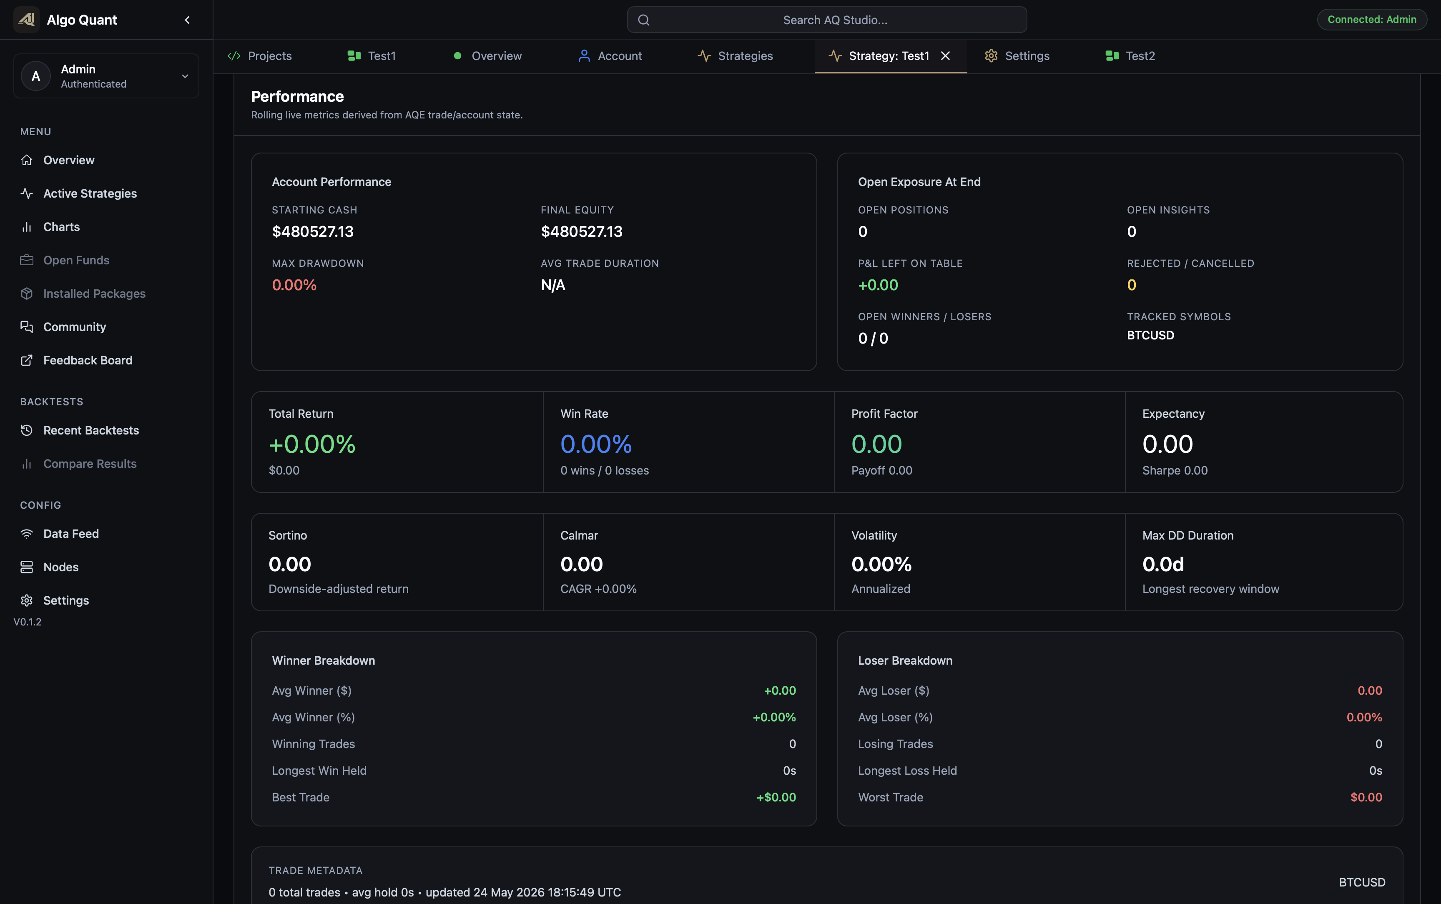Click the Win Rate 0.00% value
Viewport: 1441px width, 904px height.
pyautogui.click(x=596, y=444)
